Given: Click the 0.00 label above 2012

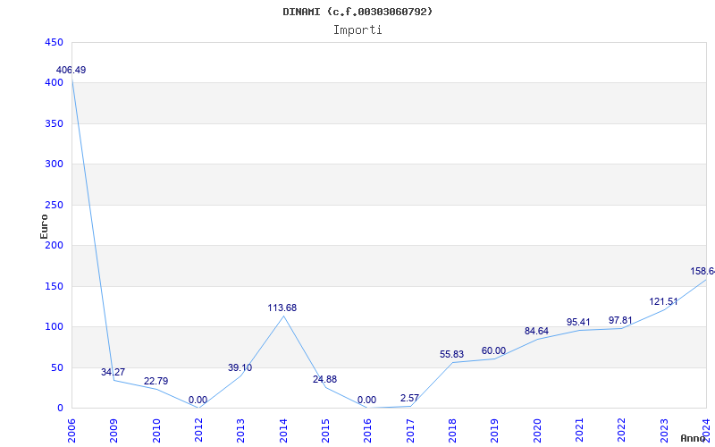Looking at the screenshot, I should (198, 400).
